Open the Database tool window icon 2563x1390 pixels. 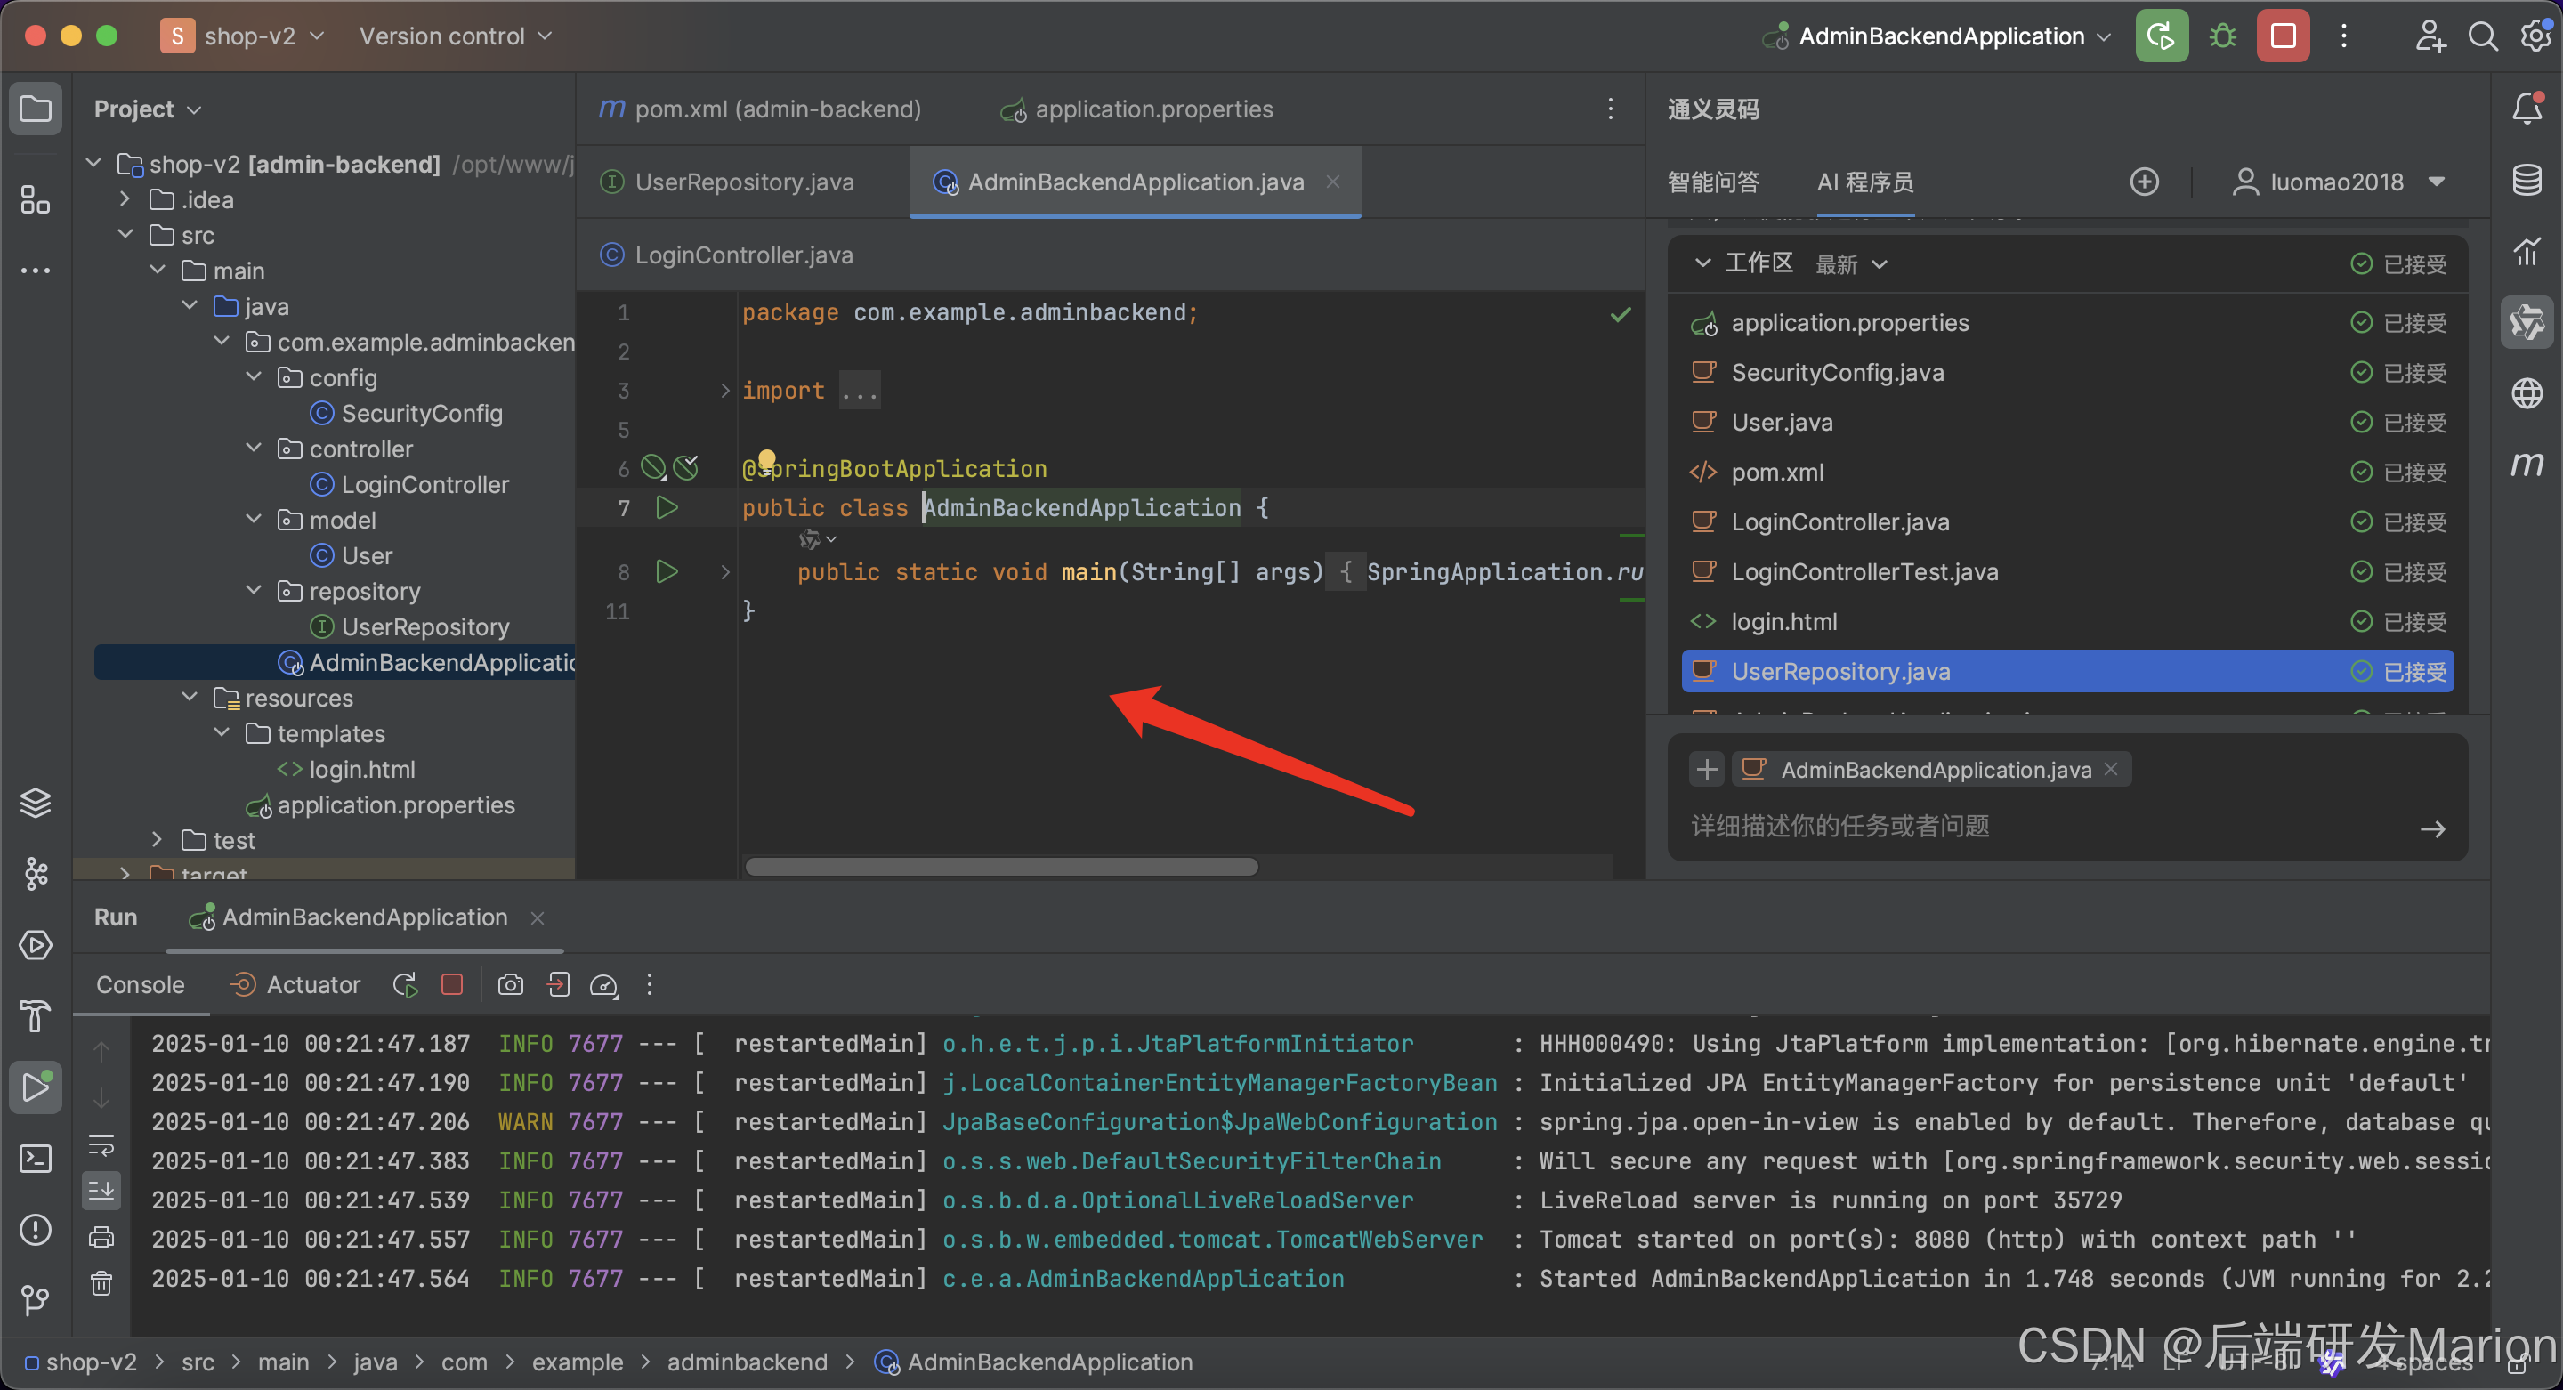pos(2527,180)
